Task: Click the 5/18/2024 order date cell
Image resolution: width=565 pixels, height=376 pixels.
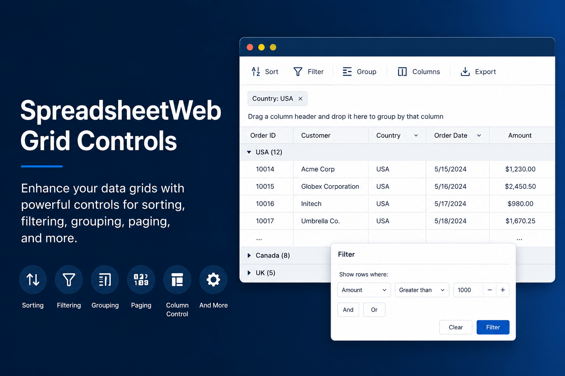Action: coord(458,221)
